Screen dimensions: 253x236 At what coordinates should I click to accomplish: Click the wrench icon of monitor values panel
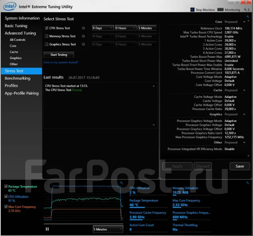(248, 183)
